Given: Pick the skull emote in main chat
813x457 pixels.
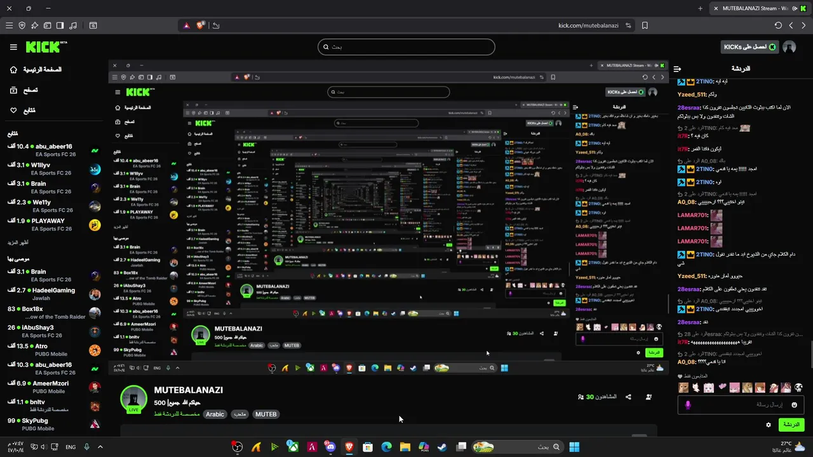Looking at the screenshot, I should (799, 388).
